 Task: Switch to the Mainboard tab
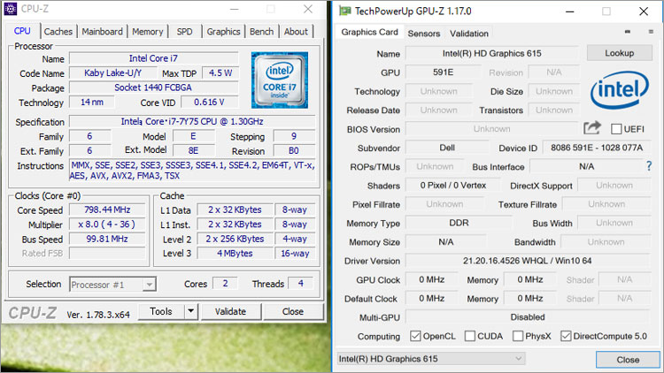click(x=102, y=32)
